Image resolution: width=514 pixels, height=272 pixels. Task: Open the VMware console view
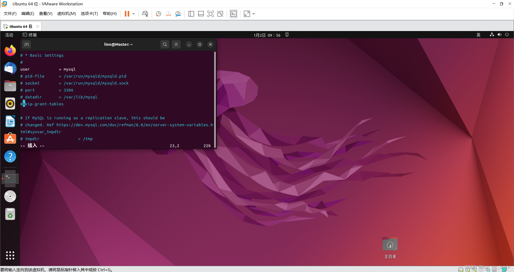[233, 14]
